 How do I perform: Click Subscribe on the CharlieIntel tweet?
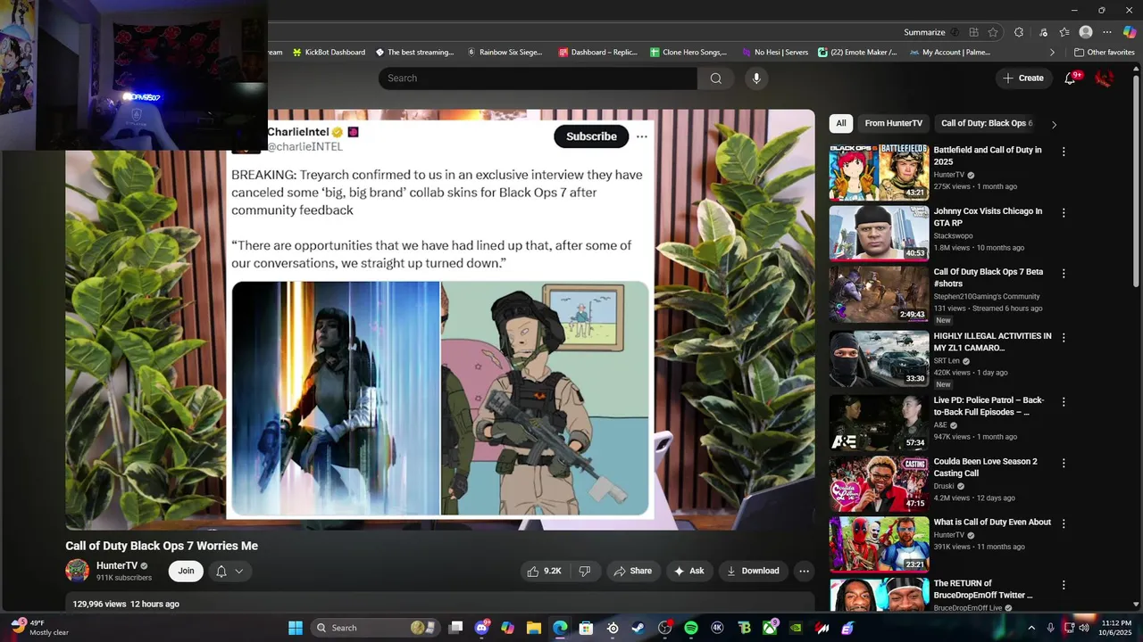pos(591,136)
